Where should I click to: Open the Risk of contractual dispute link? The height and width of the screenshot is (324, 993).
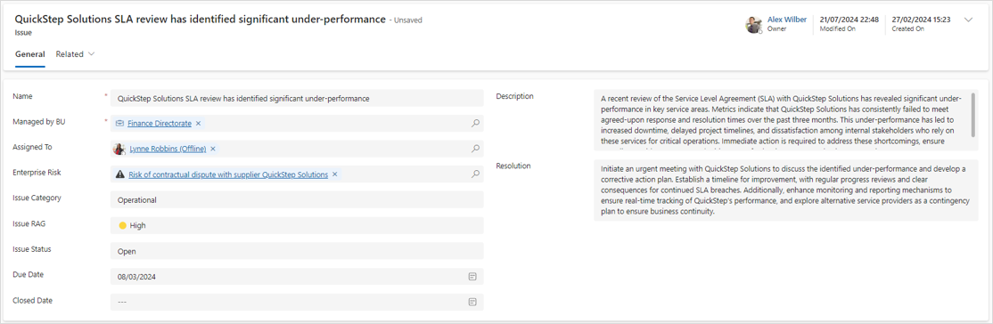tap(228, 174)
